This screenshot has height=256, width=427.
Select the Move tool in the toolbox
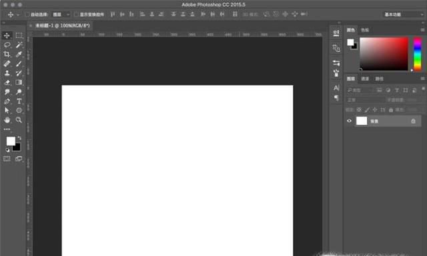click(7, 35)
